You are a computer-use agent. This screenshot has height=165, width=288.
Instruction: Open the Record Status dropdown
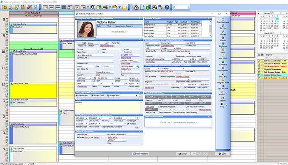coord(137,83)
